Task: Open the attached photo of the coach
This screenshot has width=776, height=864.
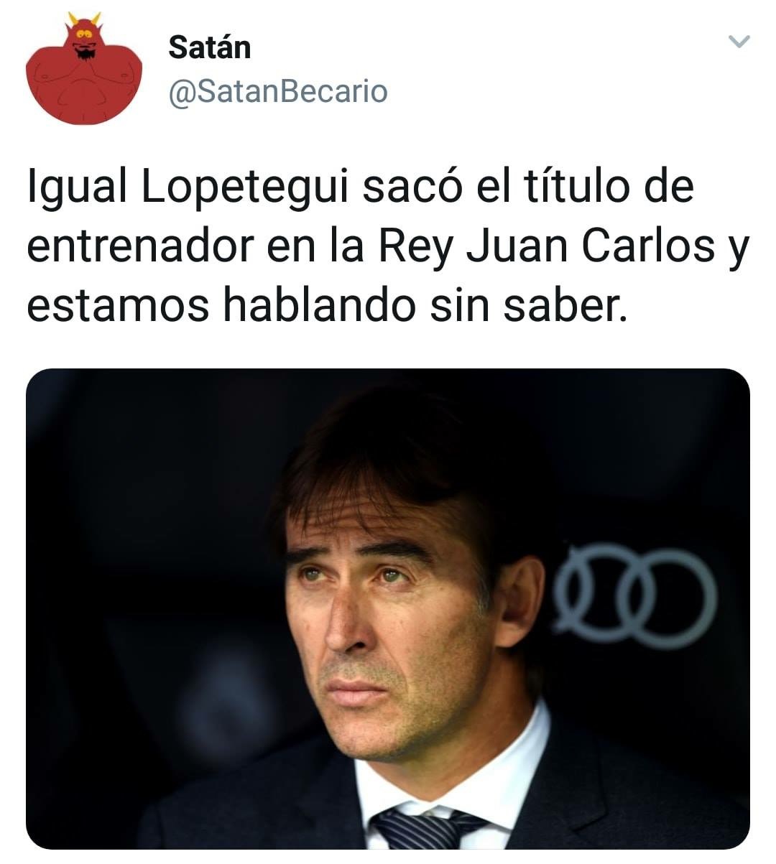Action: click(388, 609)
